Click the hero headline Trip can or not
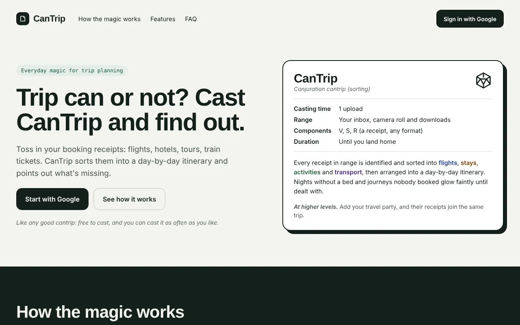Image resolution: width=520 pixels, height=325 pixels. point(131,110)
